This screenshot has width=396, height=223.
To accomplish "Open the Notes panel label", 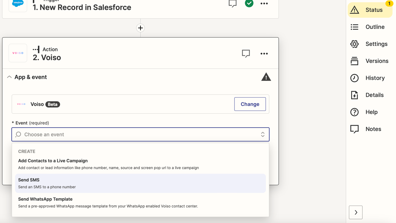I will coord(373,129).
